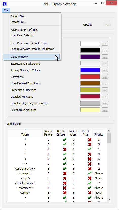119x210 pixels.
Task: Click Priority value 7 for <function name>
Action: tap(99, 183)
